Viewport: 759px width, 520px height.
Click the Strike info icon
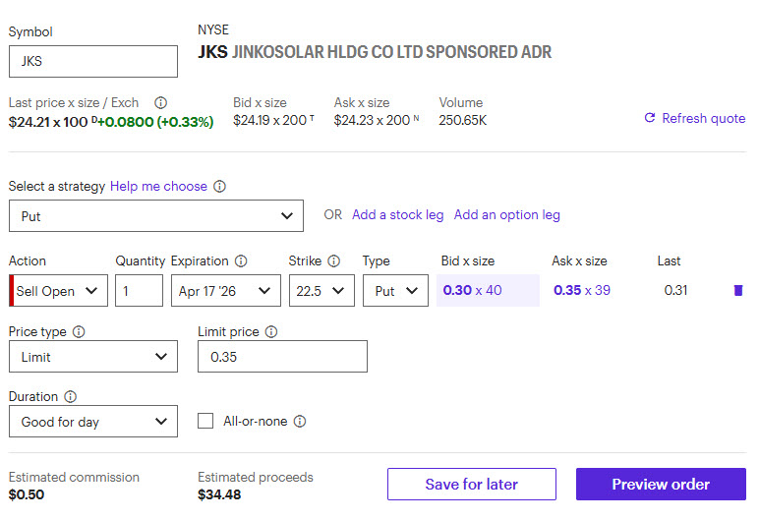pyautogui.click(x=334, y=261)
